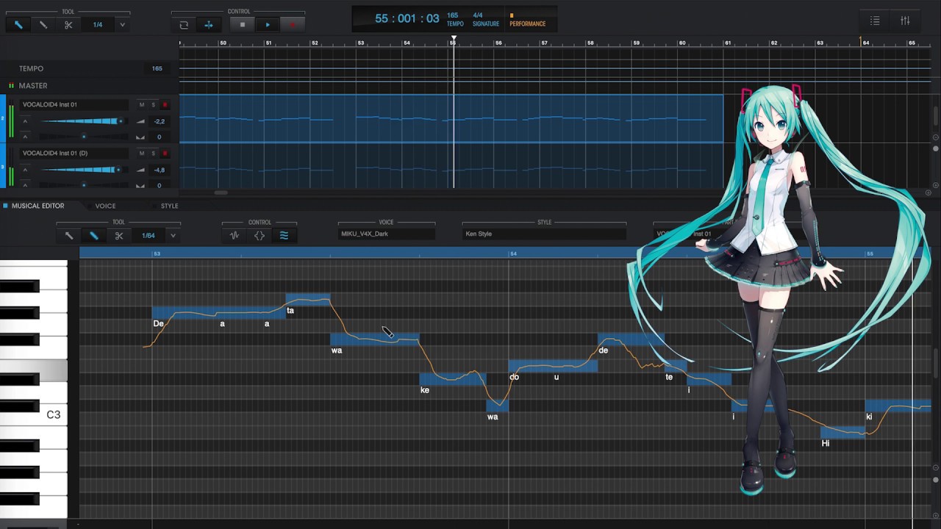This screenshot has width=941, height=529.
Task: Mute the VOCALOID4 Inst 01 (D) track
Action: pos(142,154)
